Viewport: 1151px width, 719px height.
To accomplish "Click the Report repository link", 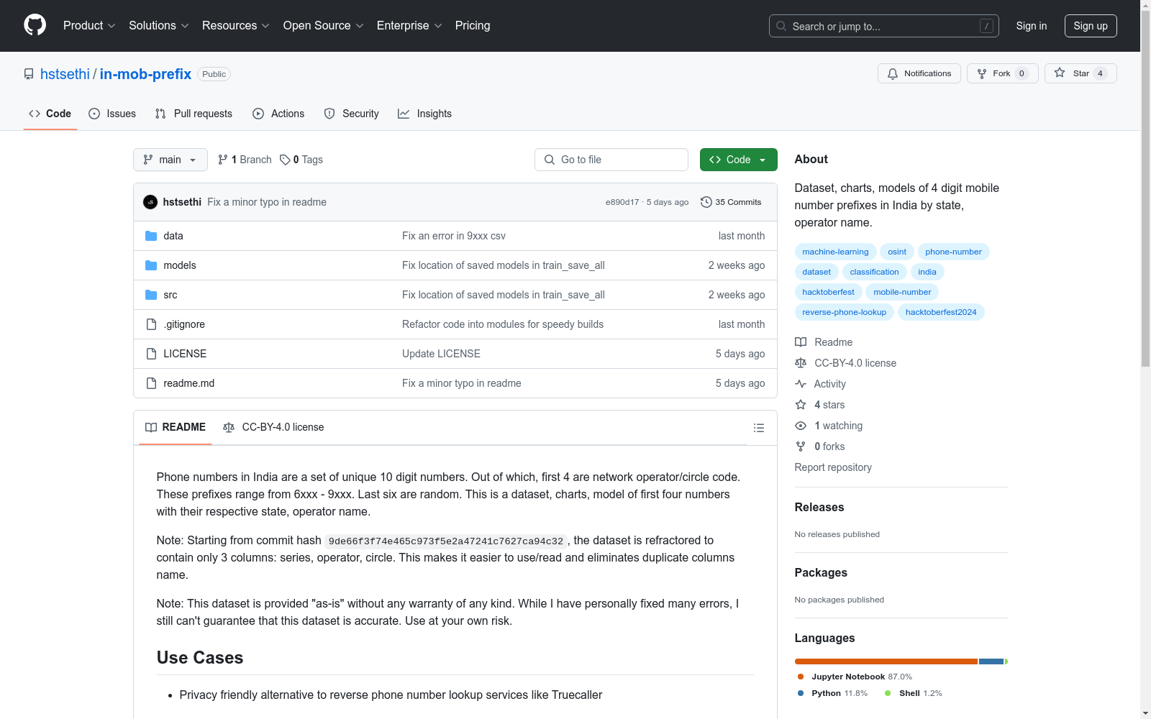I will coord(833,467).
